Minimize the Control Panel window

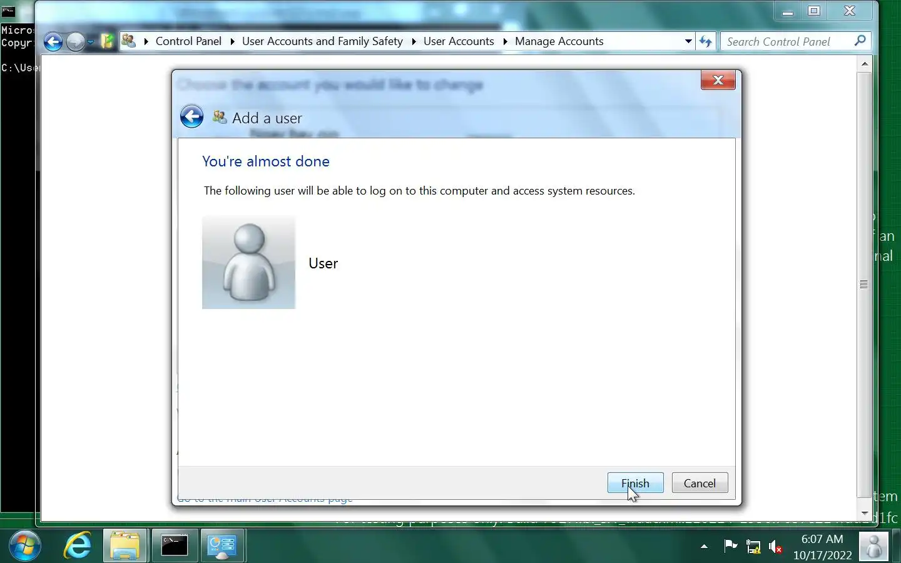coord(788,11)
